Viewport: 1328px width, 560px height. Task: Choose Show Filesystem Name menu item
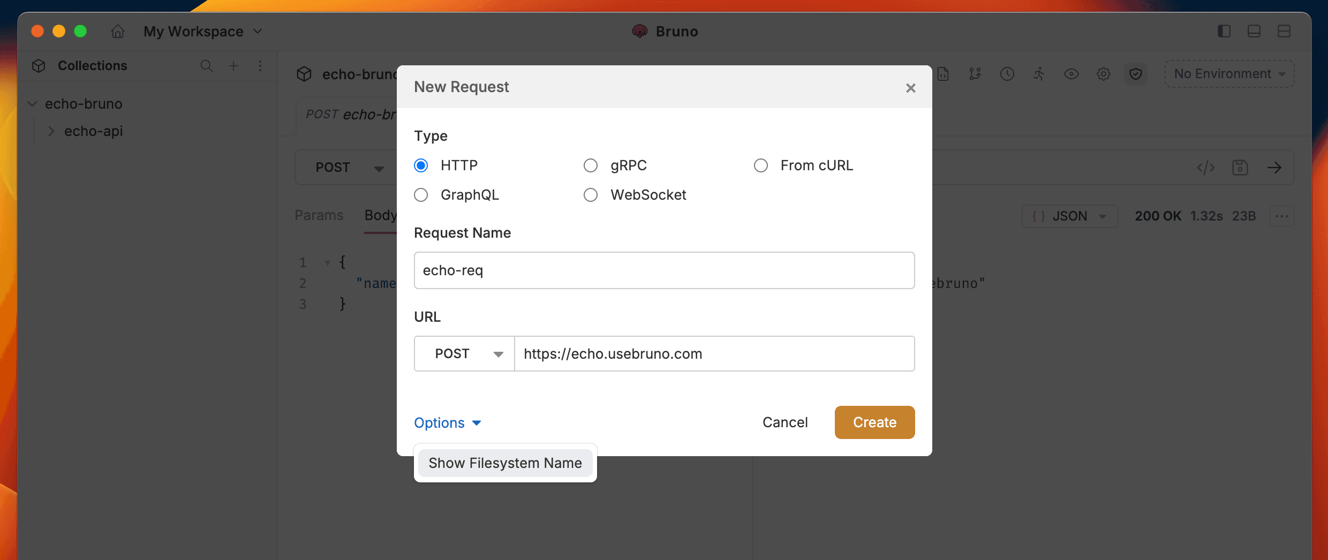[505, 463]
